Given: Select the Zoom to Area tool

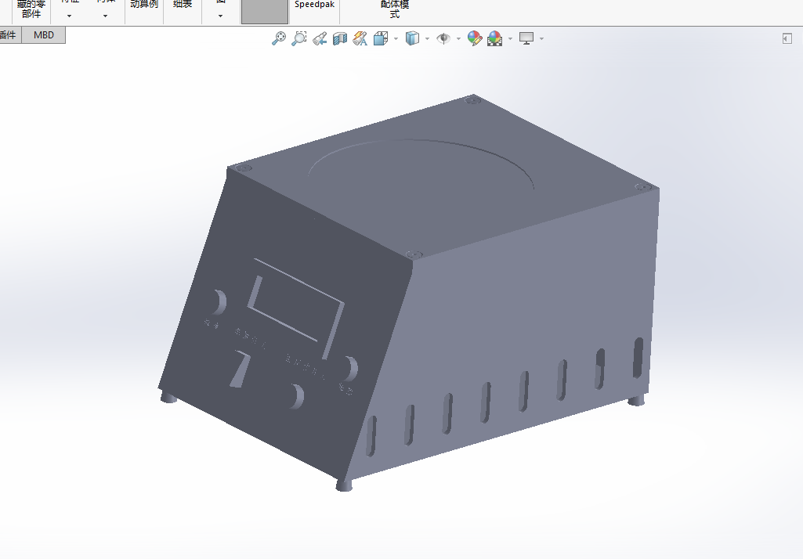Looking at the screenshot, I should pos(299,38).
